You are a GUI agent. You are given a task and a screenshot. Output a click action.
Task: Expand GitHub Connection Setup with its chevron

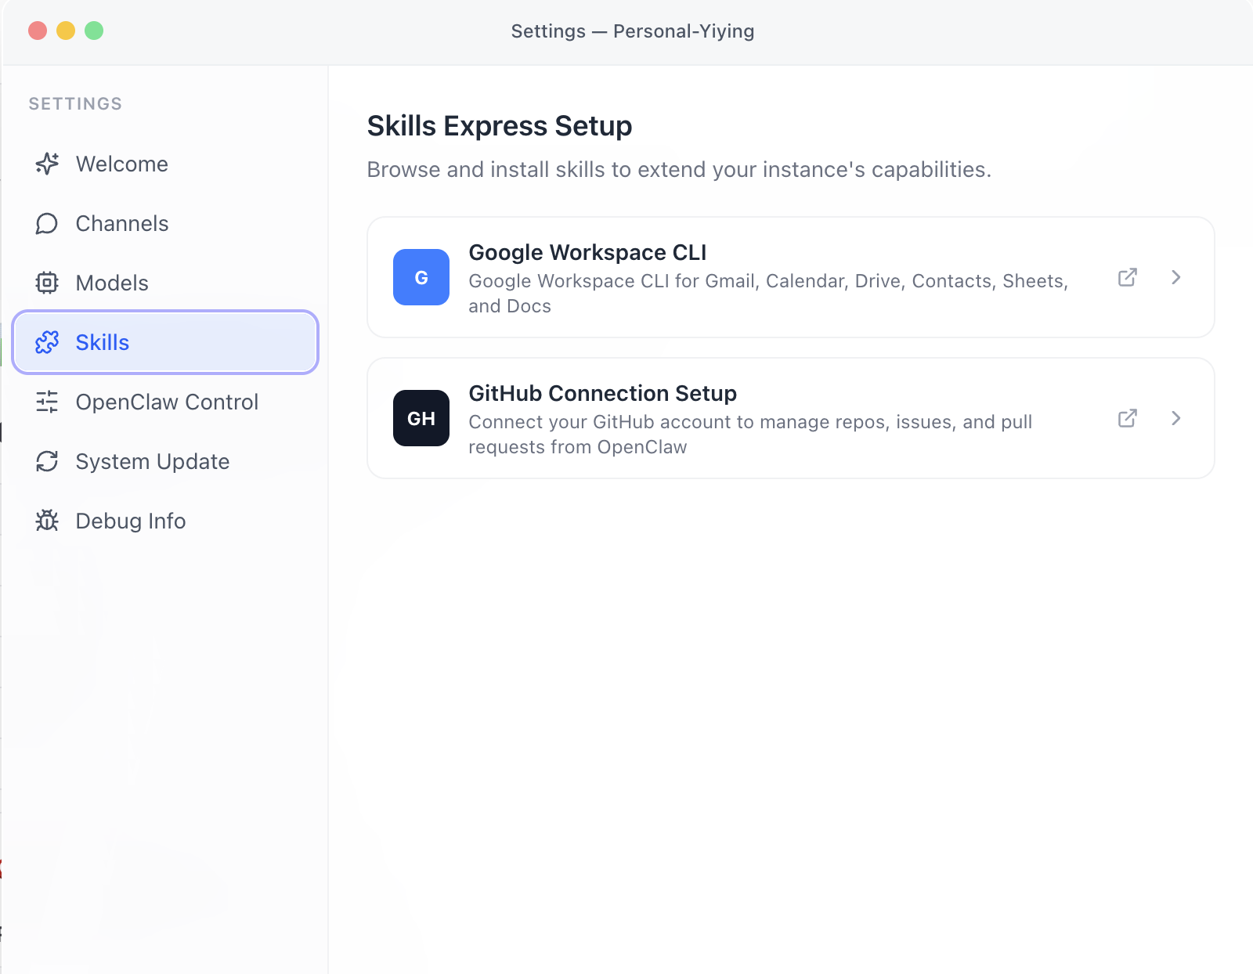coord(1175,418)
